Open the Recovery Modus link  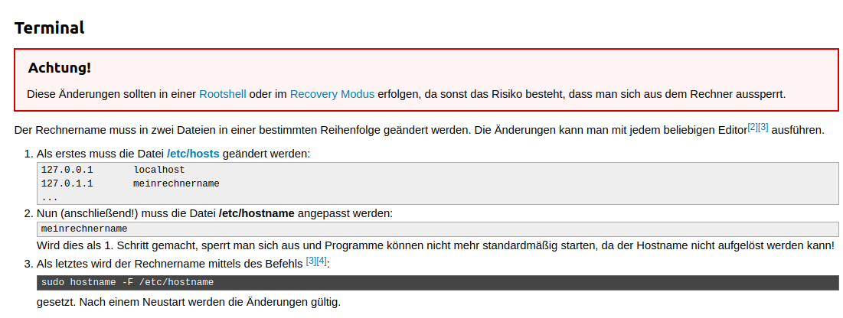coord(332,94)
